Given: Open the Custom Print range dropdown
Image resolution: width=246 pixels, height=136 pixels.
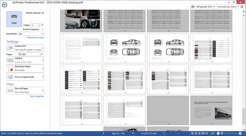Looking at the screenshot, I should click(x=25, y=48).
